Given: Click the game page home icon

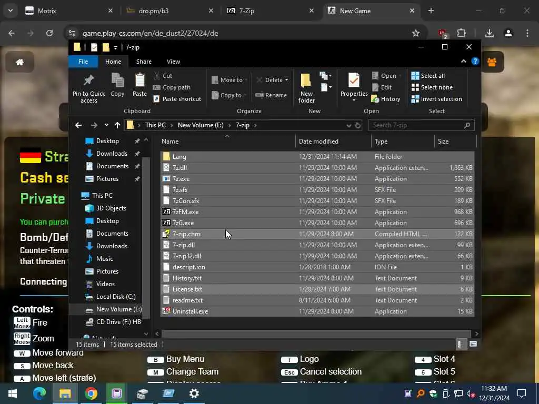Looking at the screenshot, I should pos(20,62).
